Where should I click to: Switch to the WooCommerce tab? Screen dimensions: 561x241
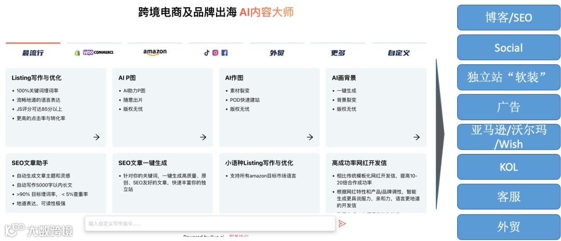pos(98,52)
